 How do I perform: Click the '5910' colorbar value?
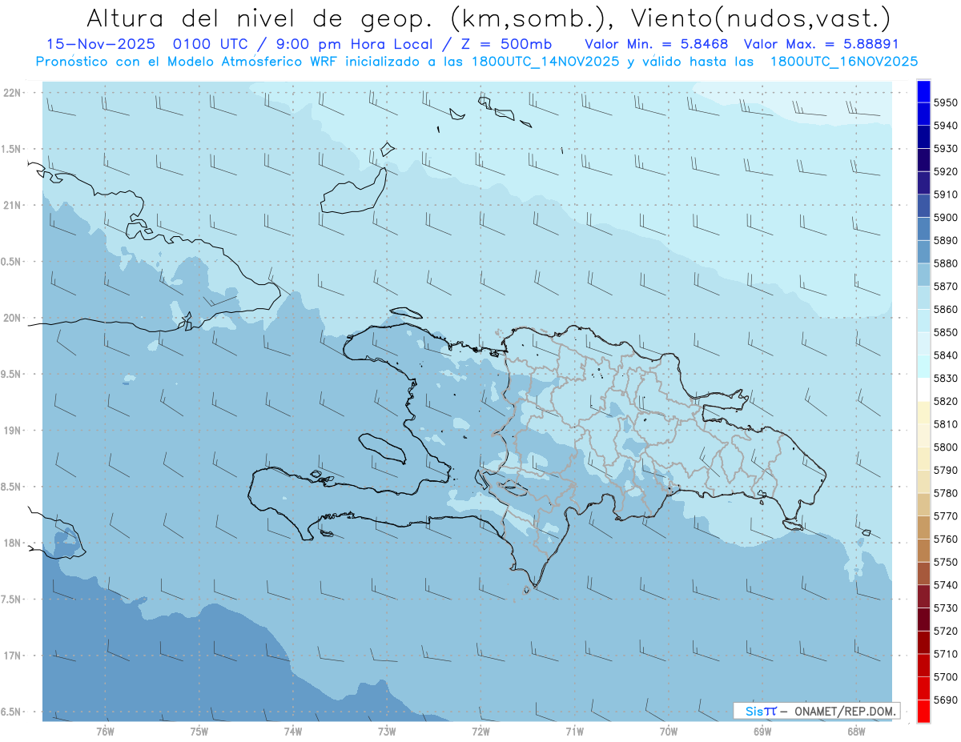(x=946, y=195)
